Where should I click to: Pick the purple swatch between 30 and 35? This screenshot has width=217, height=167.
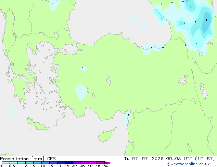[77, 163]
